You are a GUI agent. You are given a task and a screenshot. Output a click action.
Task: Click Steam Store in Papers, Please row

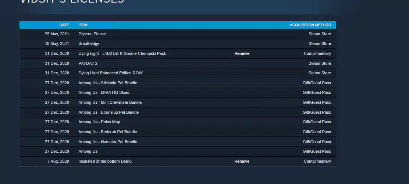320,34
